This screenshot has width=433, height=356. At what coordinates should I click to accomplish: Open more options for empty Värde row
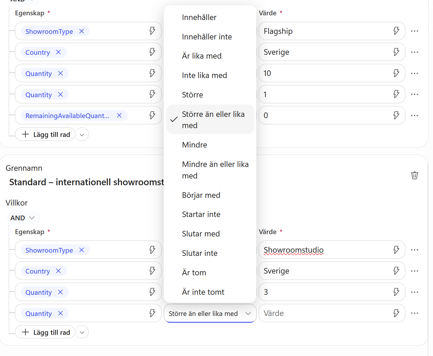[414, 313]
